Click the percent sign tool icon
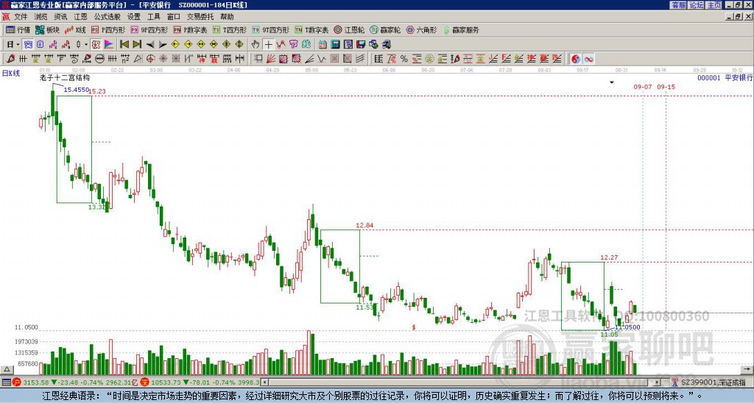Viewport: 754px width, 403px height. 404,59
